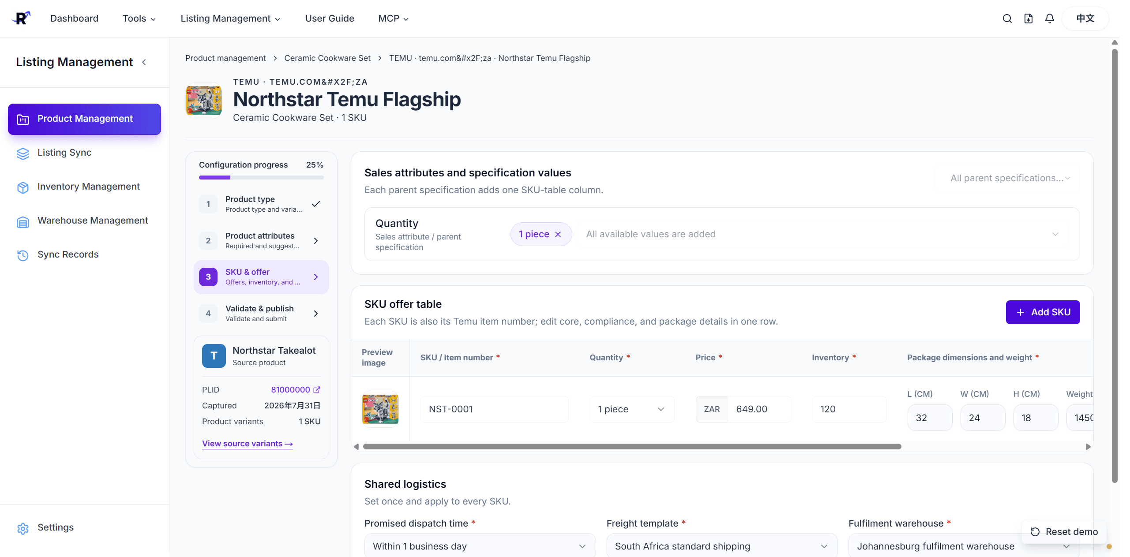The width and height of the screenshot is (1130, 557).
Task: Switch language with the 中文 button
Action: pos(1085,19)
